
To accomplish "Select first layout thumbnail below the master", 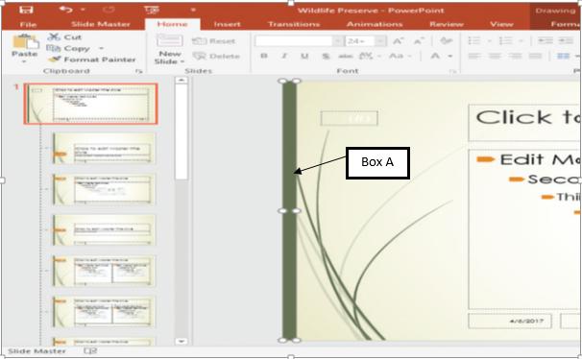I will click(x=103, y=149).
